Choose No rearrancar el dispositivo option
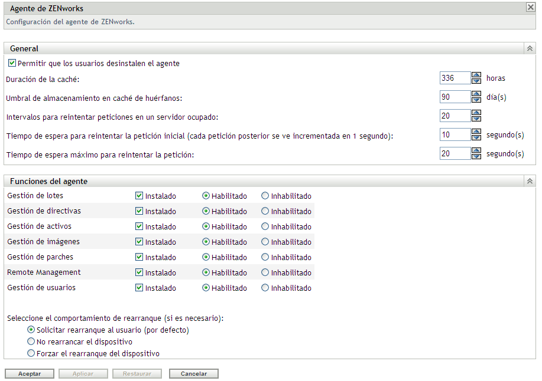The image size is (542, 381). tap(31, 341)
